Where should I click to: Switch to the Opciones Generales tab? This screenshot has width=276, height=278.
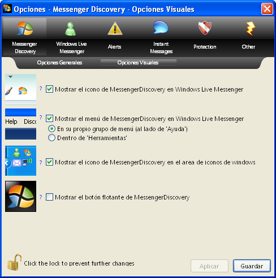59,63
